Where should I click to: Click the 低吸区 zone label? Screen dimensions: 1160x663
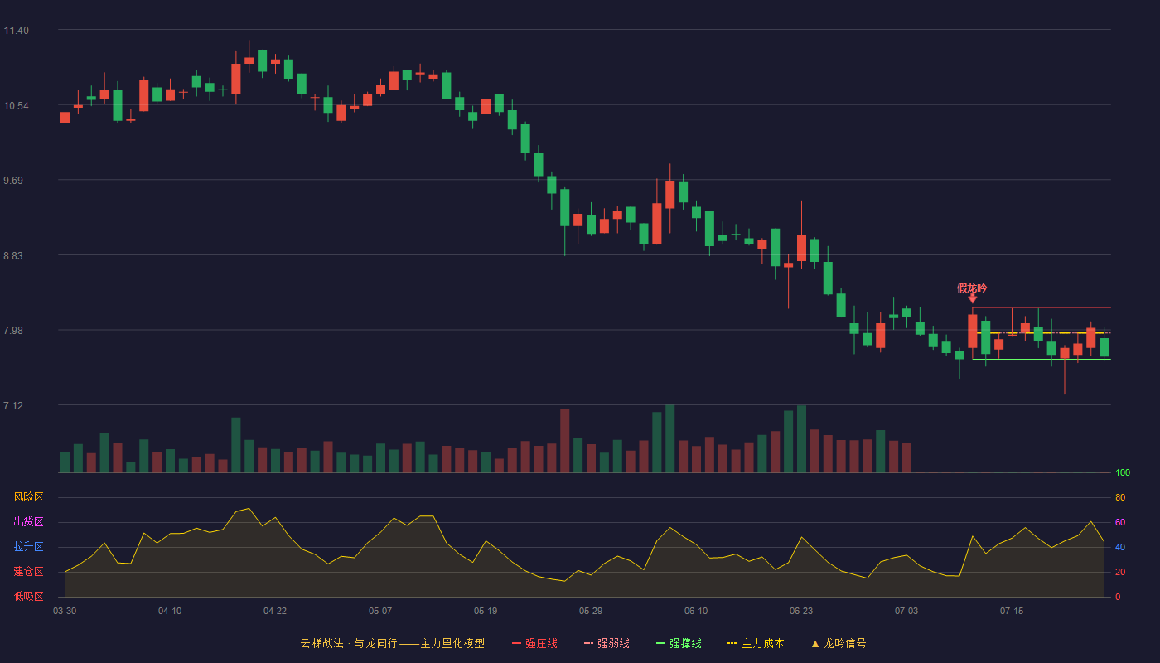click(29, 596)
